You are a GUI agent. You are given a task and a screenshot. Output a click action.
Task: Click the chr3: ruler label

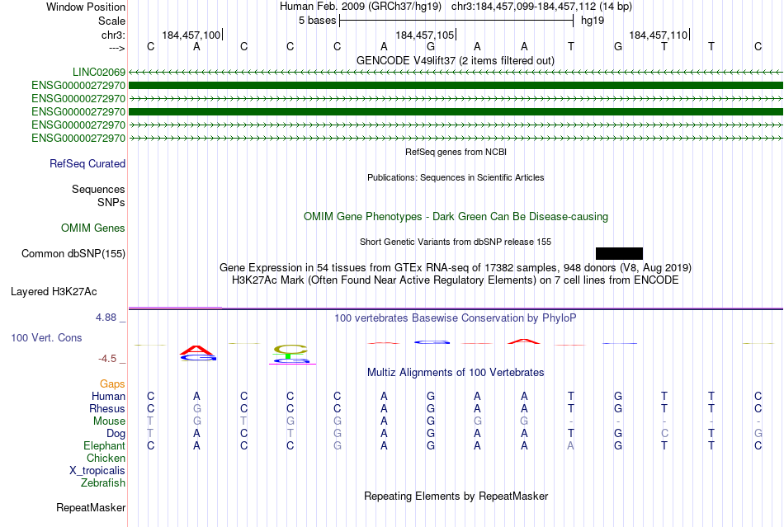point(114,35)
